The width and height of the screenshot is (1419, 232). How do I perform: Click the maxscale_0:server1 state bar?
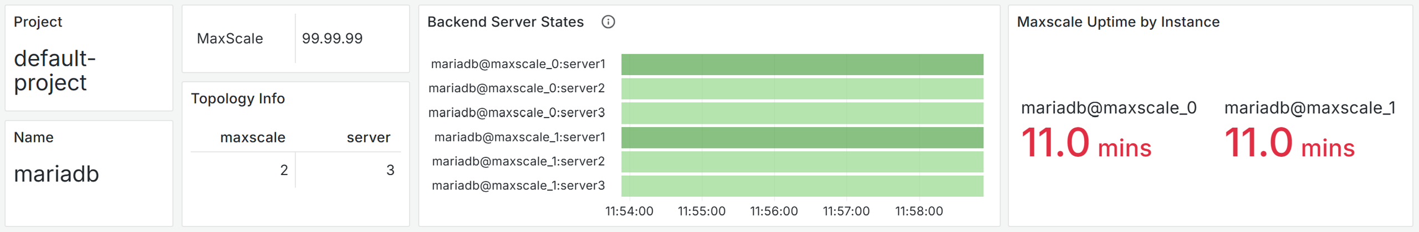click(x=802, y=65)
